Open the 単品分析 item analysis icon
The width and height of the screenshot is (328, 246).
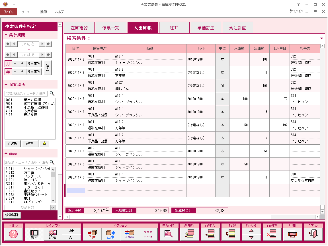[x=169, y=234]
